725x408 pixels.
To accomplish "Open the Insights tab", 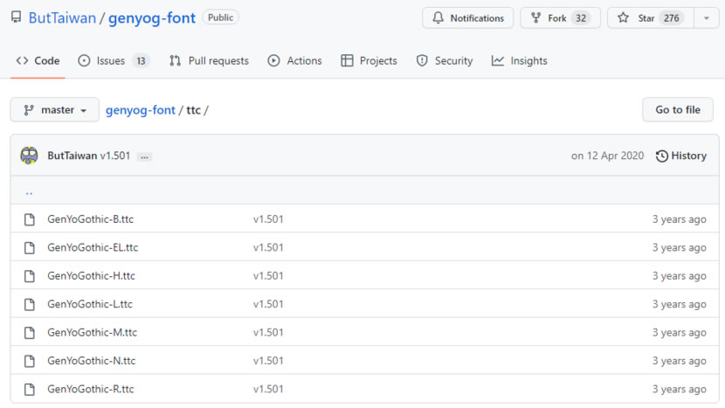I will point(519,60).
